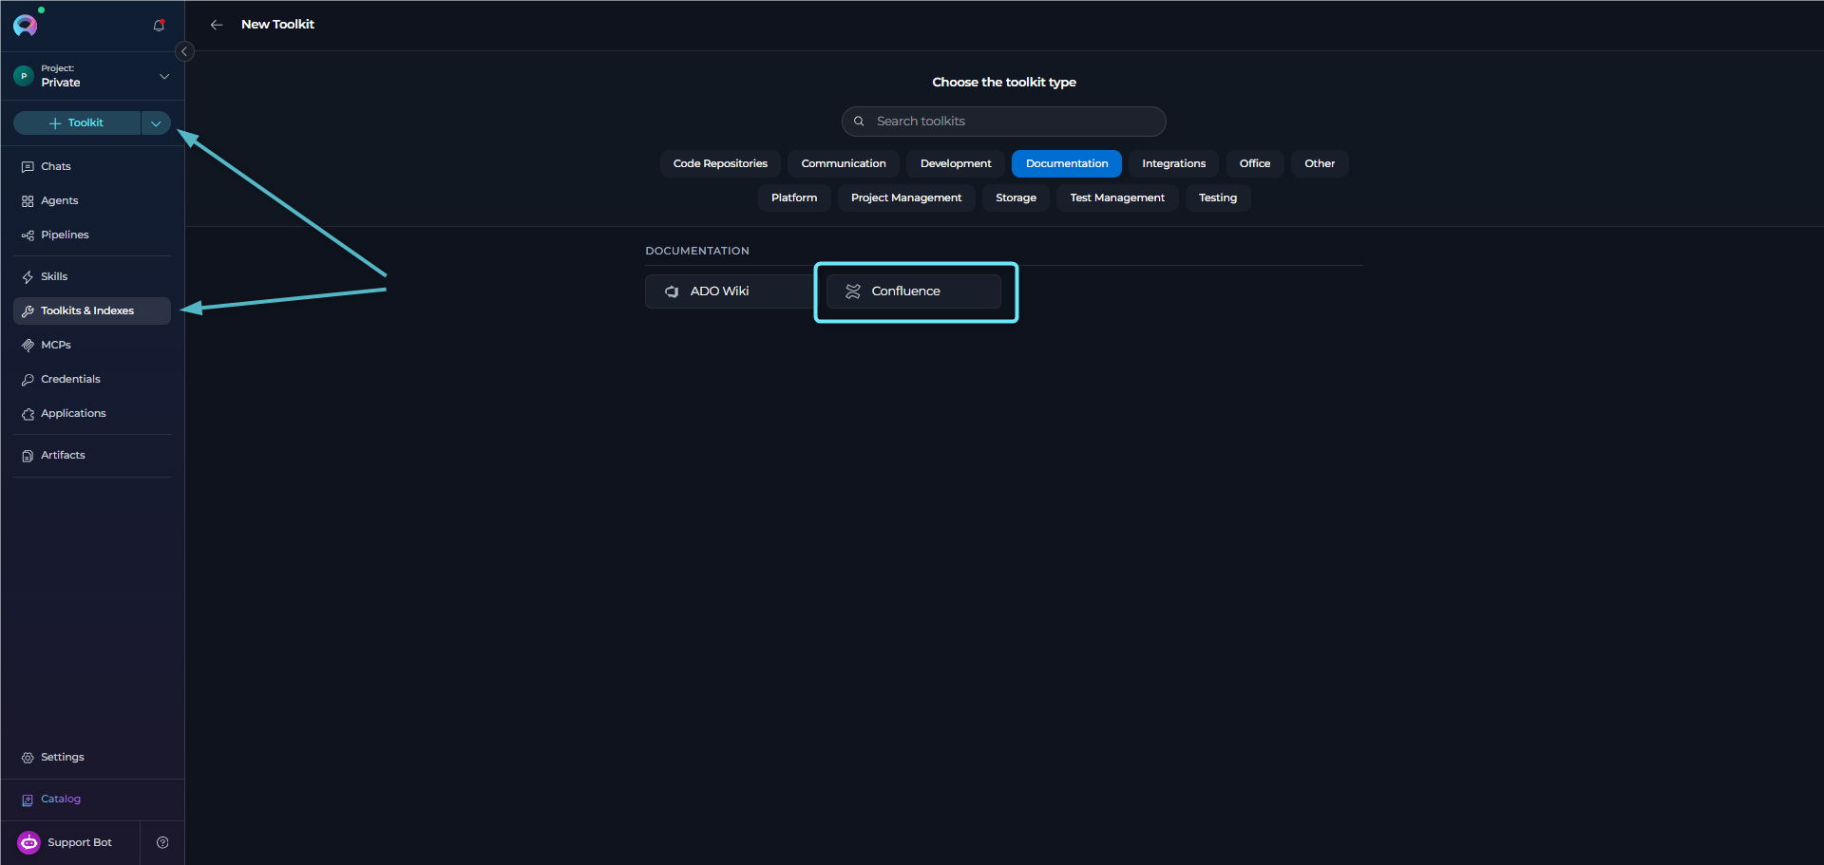Click the search magnifier icon
This screenshot has width=1824, height=865.
[x=859, y=122]
